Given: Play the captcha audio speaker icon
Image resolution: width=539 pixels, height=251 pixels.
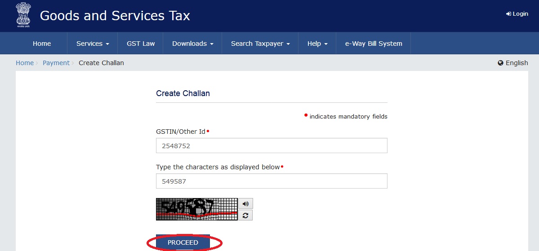Looking at the screenshot, I should (x=245, y=203).
